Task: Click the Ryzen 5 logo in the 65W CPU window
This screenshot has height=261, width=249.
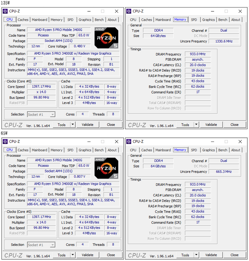Action: (x=107, y=168)
